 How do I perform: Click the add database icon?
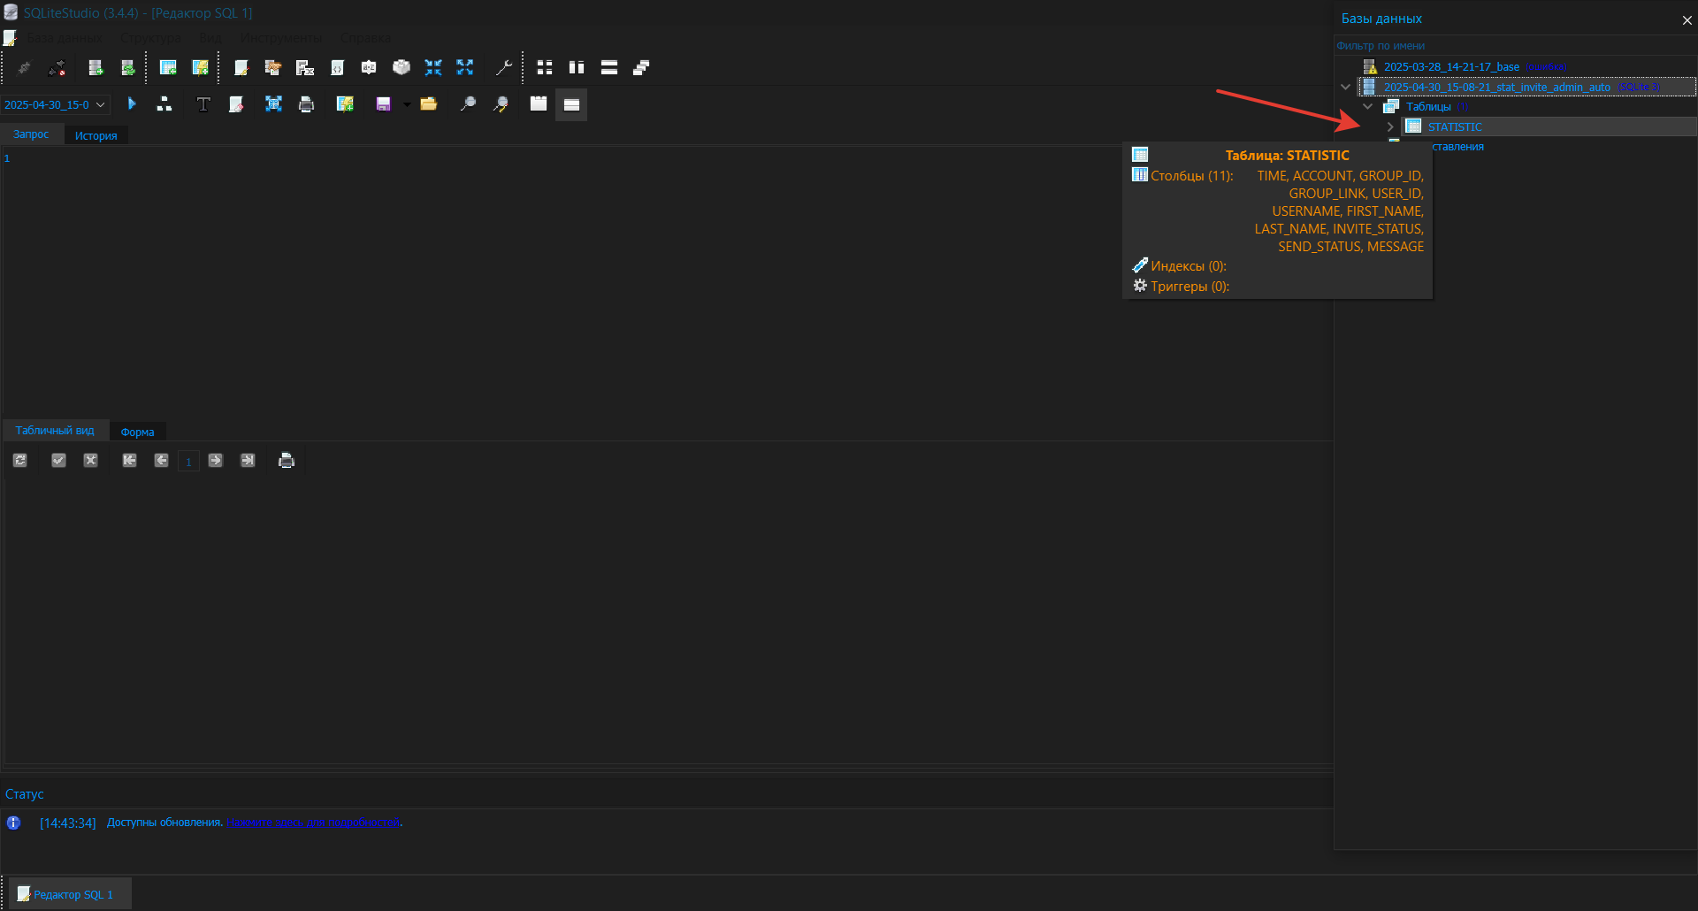[x=96, y=67]
